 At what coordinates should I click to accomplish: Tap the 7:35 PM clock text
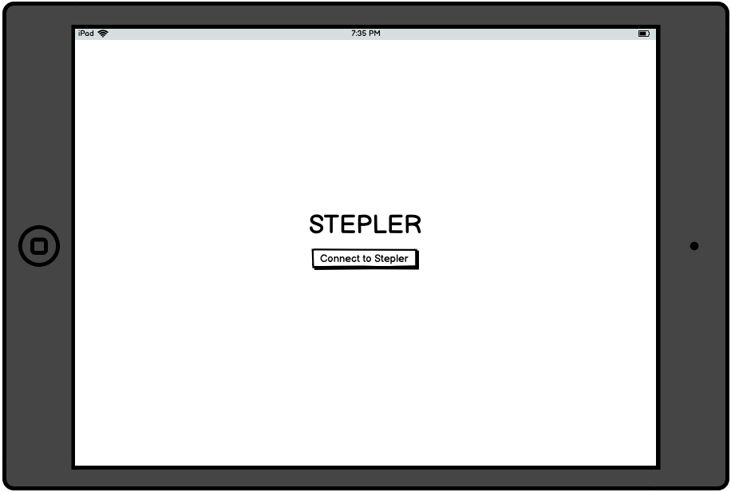coord(365,33)
